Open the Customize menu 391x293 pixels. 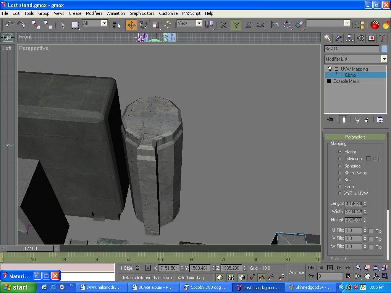pyautogui.click(x=168, y=13)
